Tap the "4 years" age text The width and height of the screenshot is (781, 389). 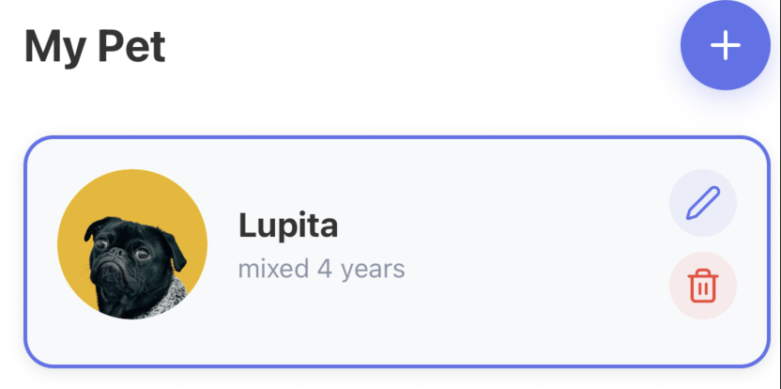click(361, 269)
